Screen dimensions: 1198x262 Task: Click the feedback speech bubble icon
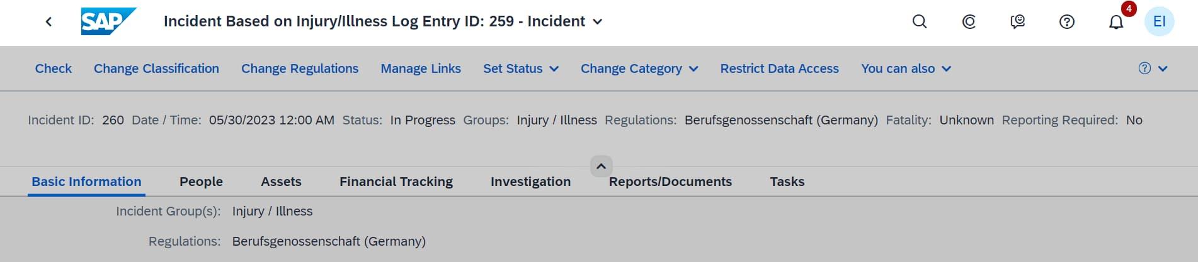[x=1018, y=22]
